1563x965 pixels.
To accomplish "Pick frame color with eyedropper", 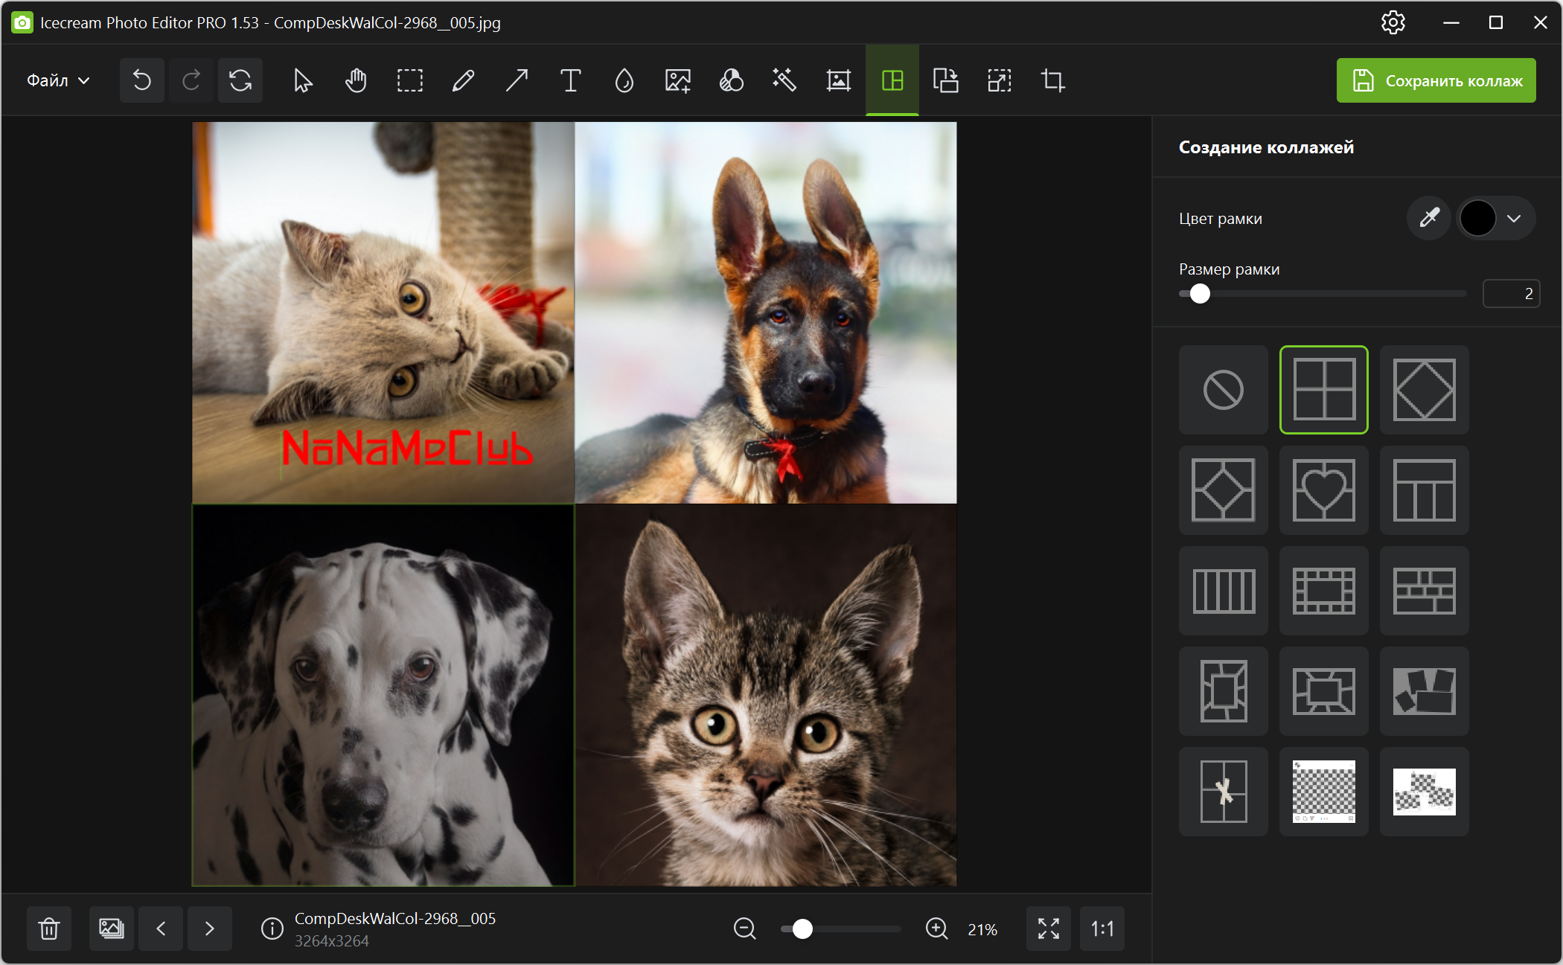I will point(1428,218).
